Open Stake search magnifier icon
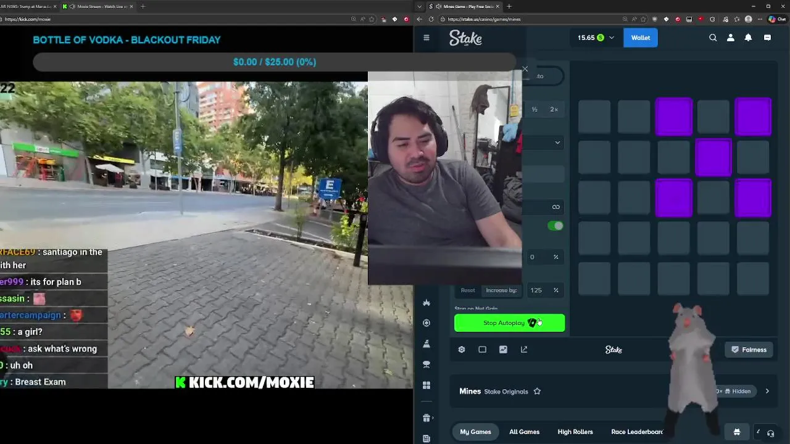 [x=713, y=38]
